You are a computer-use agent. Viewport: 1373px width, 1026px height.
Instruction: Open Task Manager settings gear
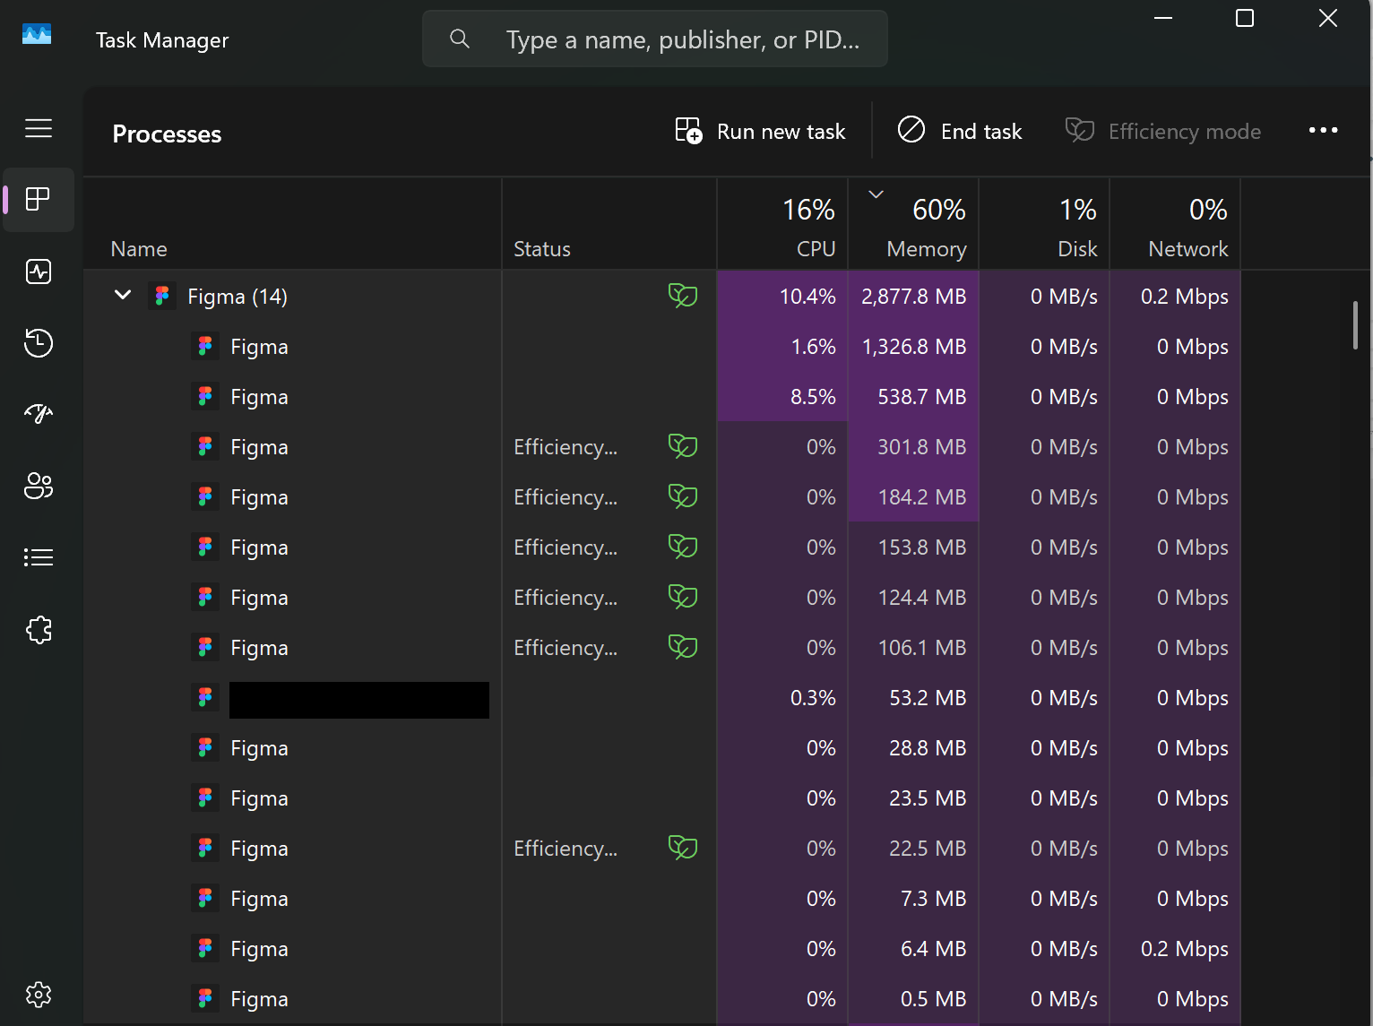[39, 995]
